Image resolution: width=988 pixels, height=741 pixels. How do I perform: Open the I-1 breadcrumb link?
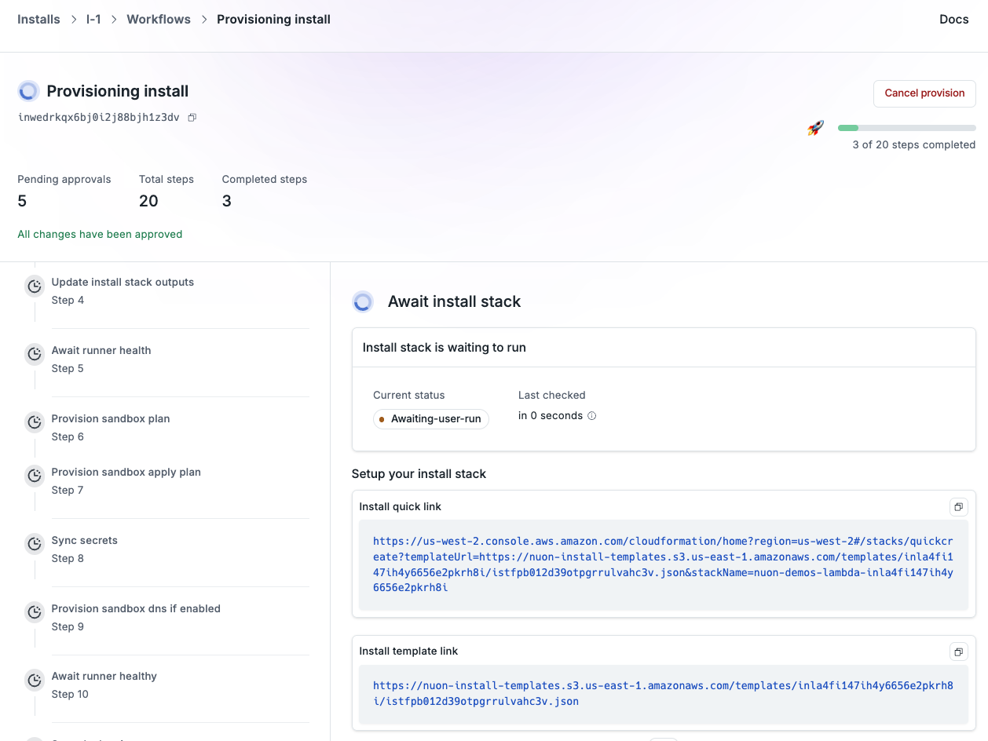93,20
